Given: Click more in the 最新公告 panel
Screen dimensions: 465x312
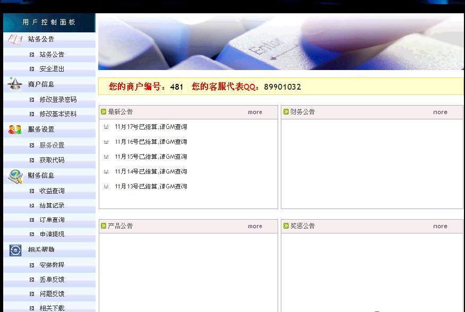Looking at the screenshot, I should (x=255, y=112).
